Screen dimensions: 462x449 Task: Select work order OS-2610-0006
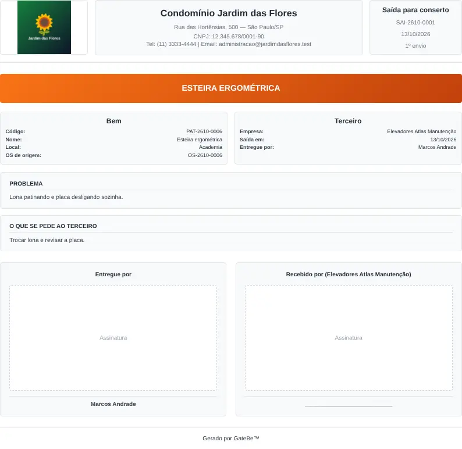[205, 155]
